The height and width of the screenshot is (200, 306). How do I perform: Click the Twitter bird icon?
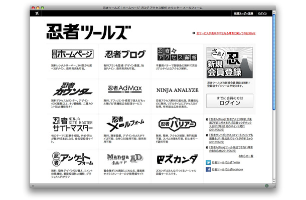[208, 162]
